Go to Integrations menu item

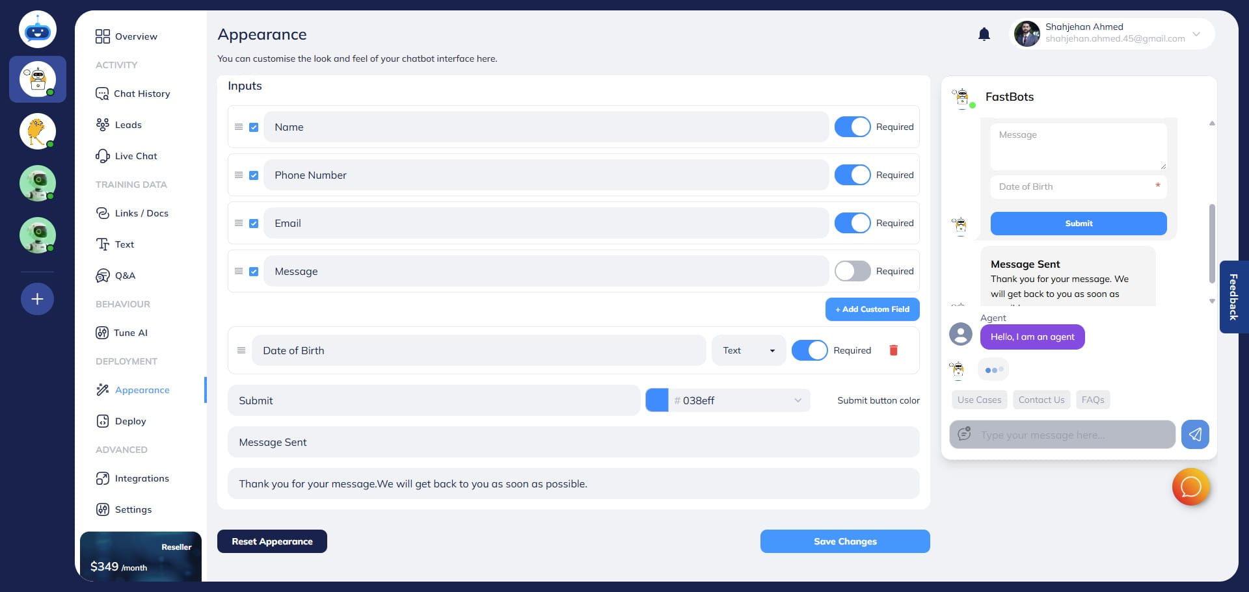[141, 478]
